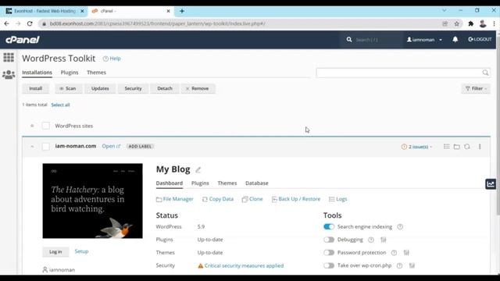Viewport: 500px width, 281px height.
Task: Open iamnoman user account dropdown
Action: coord(424,40)
